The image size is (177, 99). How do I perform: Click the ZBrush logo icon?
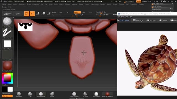pyautogui.click(x=1, y=1)
